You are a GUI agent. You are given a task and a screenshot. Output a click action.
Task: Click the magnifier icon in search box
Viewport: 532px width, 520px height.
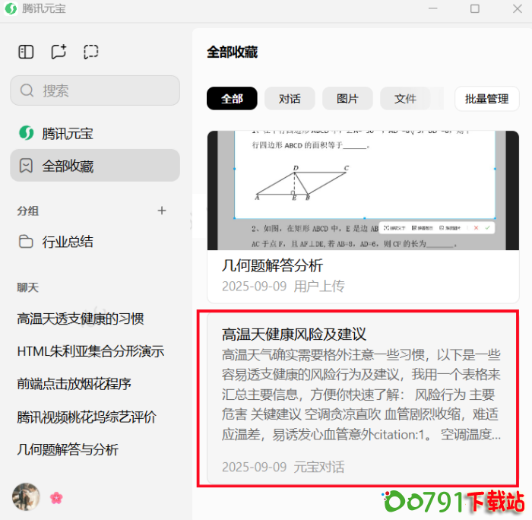(x=27, y=90)
